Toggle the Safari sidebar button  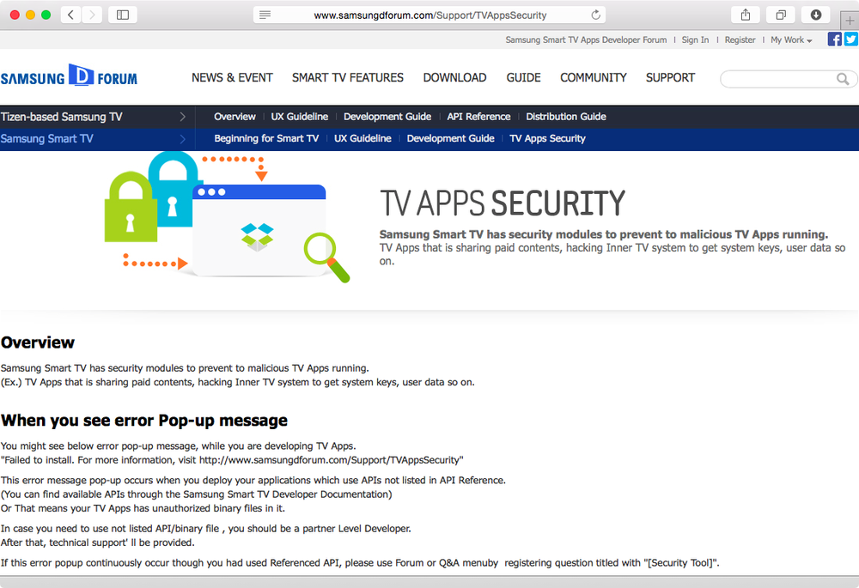click(123, 15)
